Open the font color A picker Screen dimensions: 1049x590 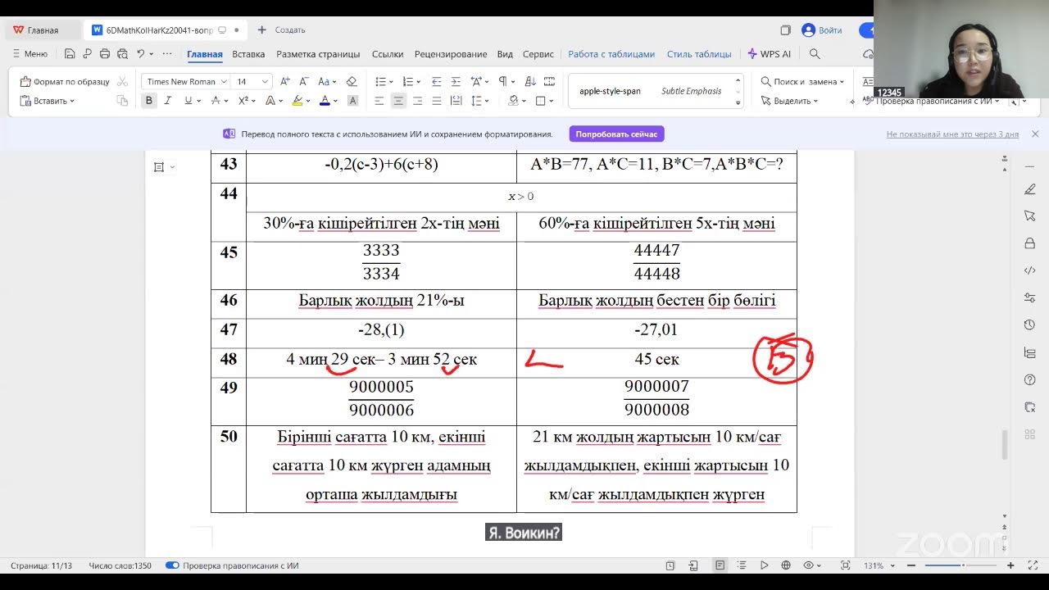coord(325,101)
